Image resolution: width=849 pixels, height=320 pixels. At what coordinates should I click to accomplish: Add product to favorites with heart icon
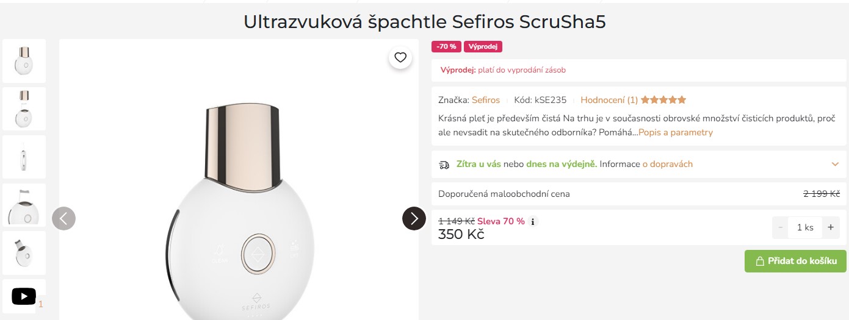[x=400, y=57]
